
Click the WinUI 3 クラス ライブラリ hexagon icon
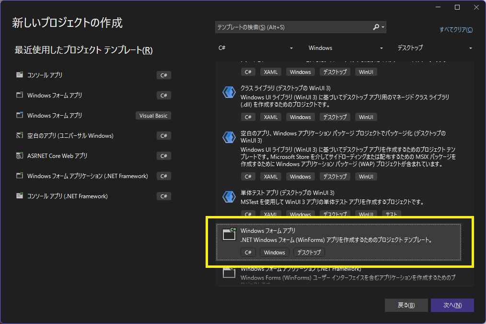pyautogui.click(x=229, y=92)
